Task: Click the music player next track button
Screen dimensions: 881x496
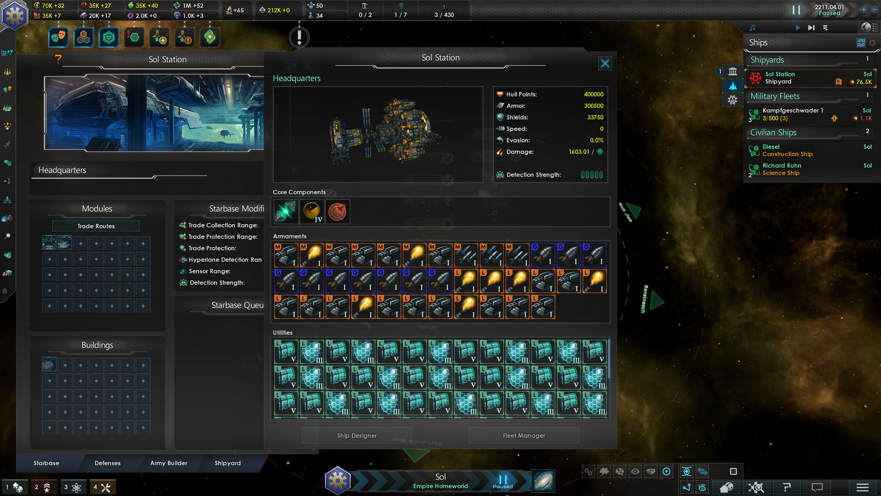Action: point(811,28)
